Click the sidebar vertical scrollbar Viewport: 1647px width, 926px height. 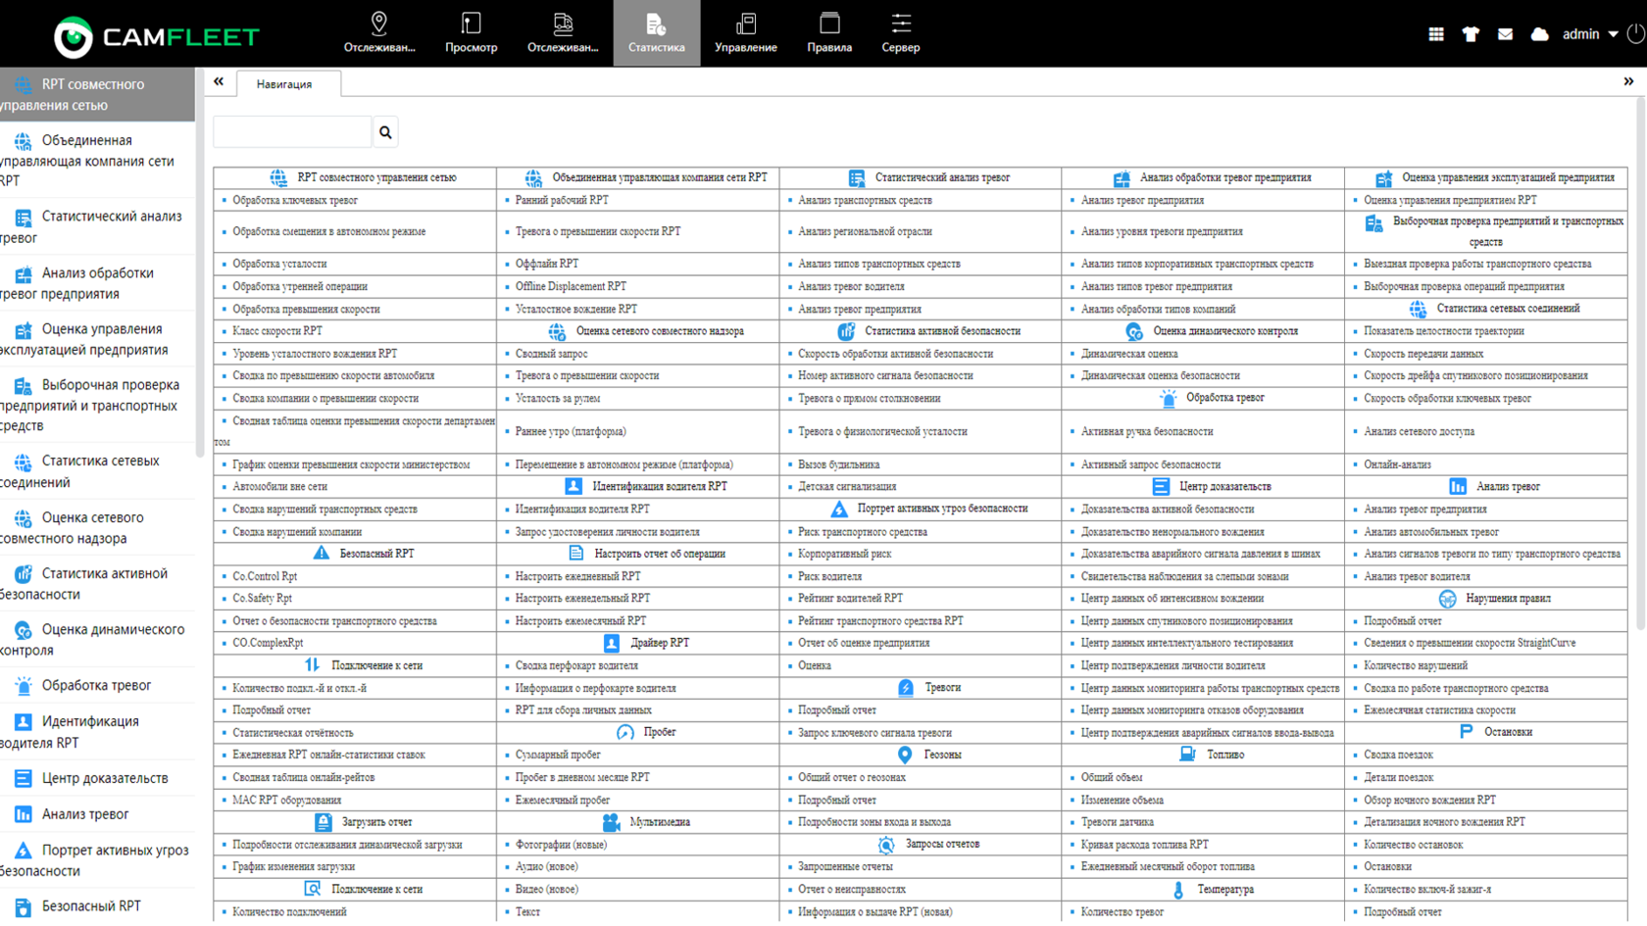coord(200,294)
